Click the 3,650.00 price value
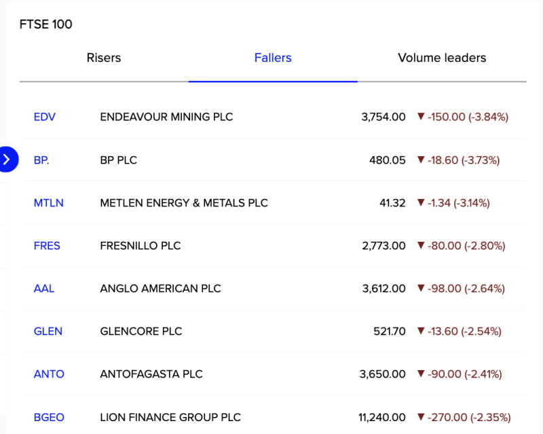The image size is (543, 434). (382, 374)
